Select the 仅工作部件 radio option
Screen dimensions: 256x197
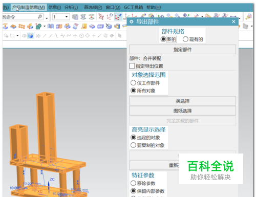point(133,83)
